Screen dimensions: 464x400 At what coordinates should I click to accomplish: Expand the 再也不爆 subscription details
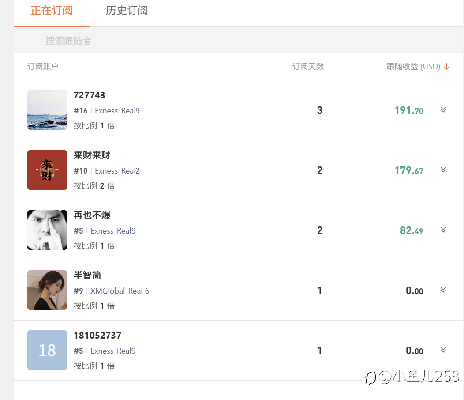tap(443, 230)
